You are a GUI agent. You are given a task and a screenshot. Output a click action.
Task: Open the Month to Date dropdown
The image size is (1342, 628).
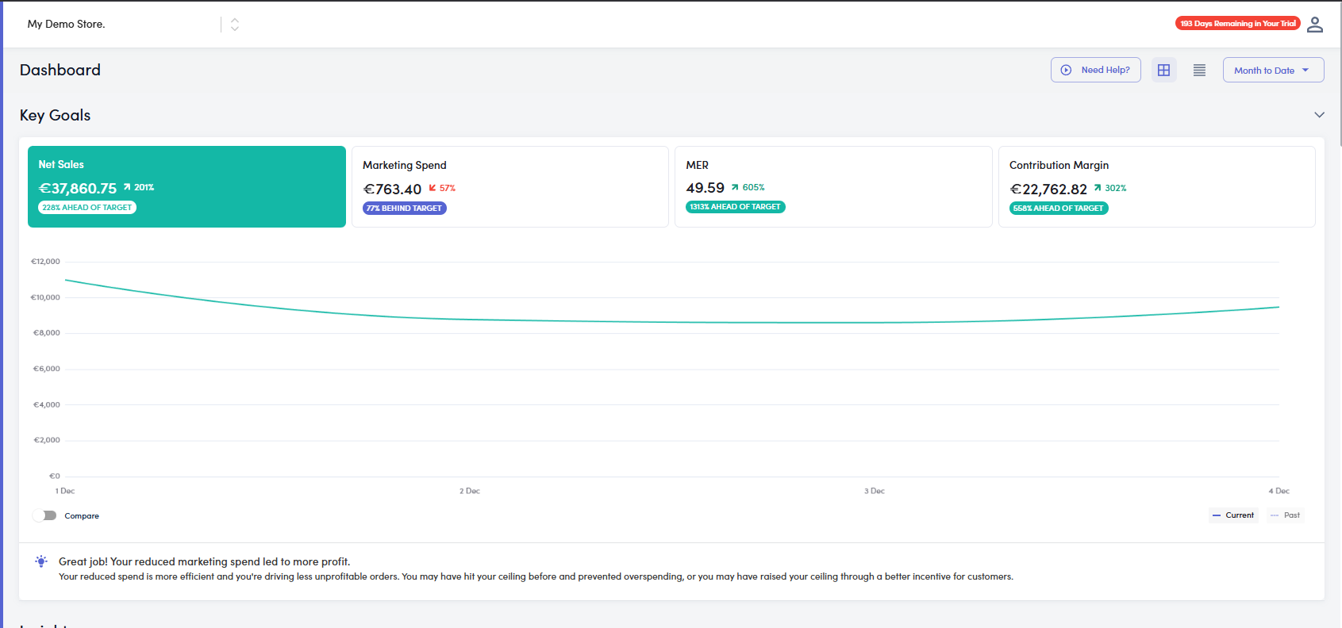pos(1273,70)
